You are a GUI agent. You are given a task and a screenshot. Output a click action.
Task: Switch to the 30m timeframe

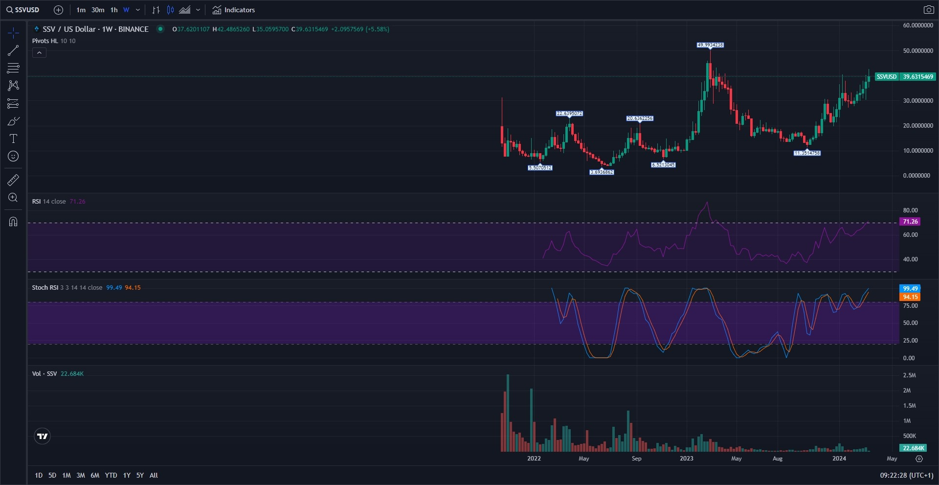98,10
